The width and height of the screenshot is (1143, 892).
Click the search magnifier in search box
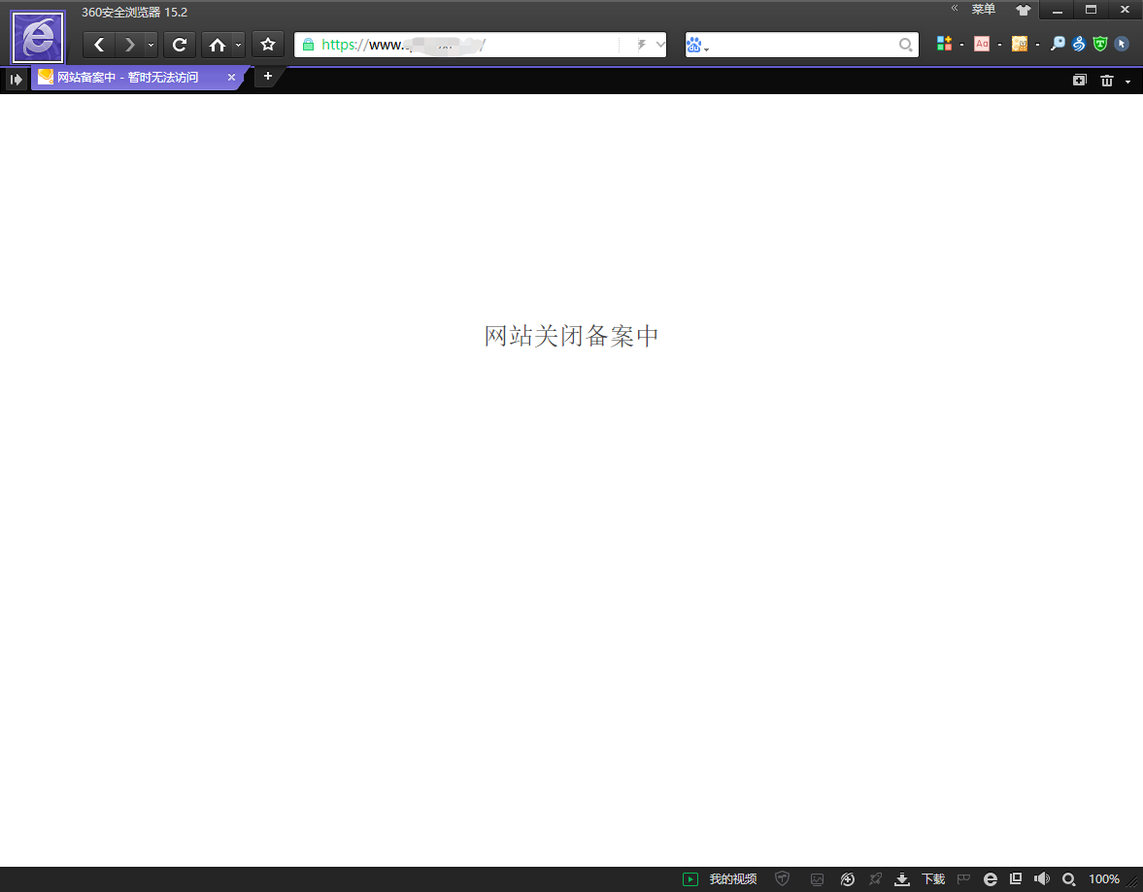coord(905,45)
